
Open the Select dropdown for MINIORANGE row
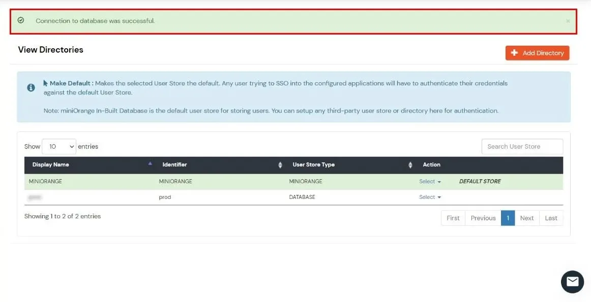(430, 181)
